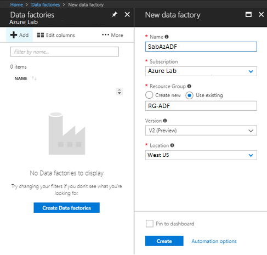Open the Version dropdown
The width and height of the screenshot is (267, 255).
click(x=201, y=131)
